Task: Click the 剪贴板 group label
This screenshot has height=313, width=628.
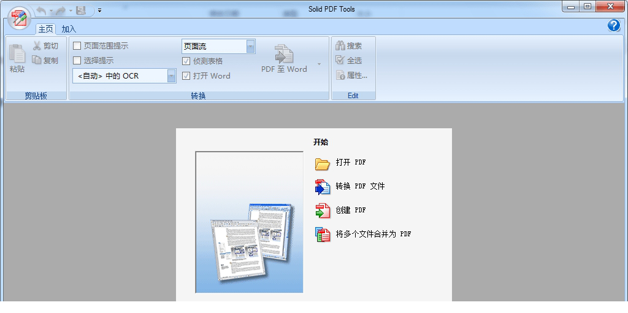Action: click(36, 95)
